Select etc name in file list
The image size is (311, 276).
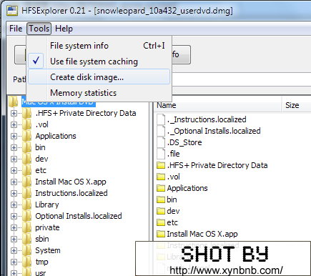click(x=172, y=222)
